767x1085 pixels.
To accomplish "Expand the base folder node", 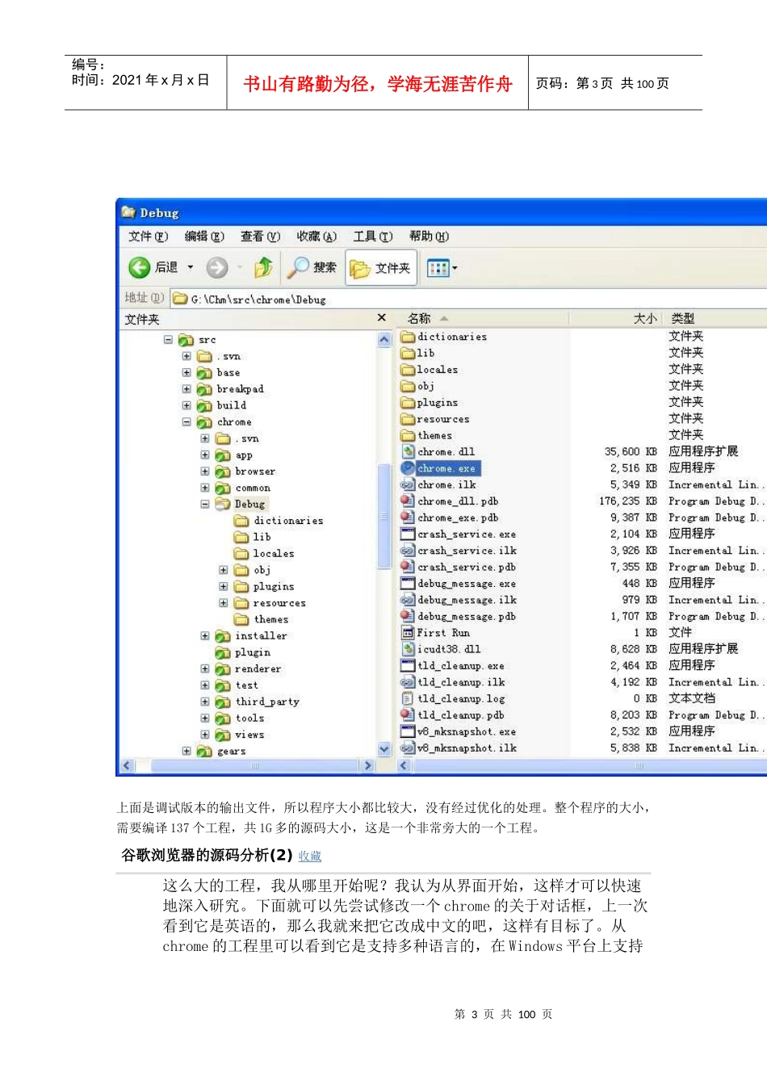I will tap(187, 373).
